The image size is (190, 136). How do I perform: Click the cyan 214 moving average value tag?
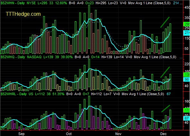coord(186,32)
